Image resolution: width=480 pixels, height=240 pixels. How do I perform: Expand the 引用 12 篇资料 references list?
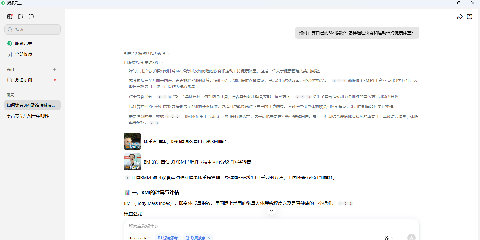pyautogui.click(x=147, y=53)
